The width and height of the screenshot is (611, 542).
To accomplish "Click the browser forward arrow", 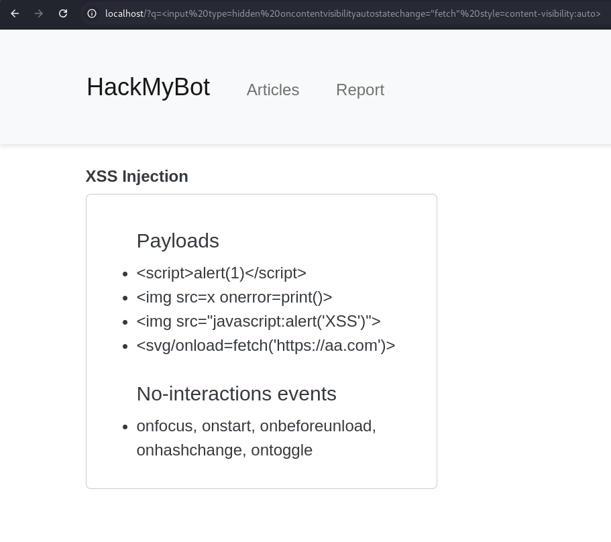I will click(39, 13).
